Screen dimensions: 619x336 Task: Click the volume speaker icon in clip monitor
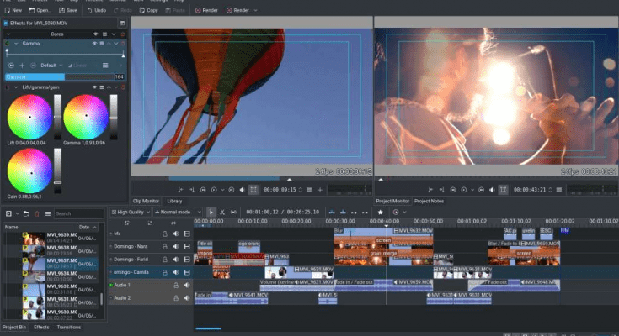click(242, 190)
